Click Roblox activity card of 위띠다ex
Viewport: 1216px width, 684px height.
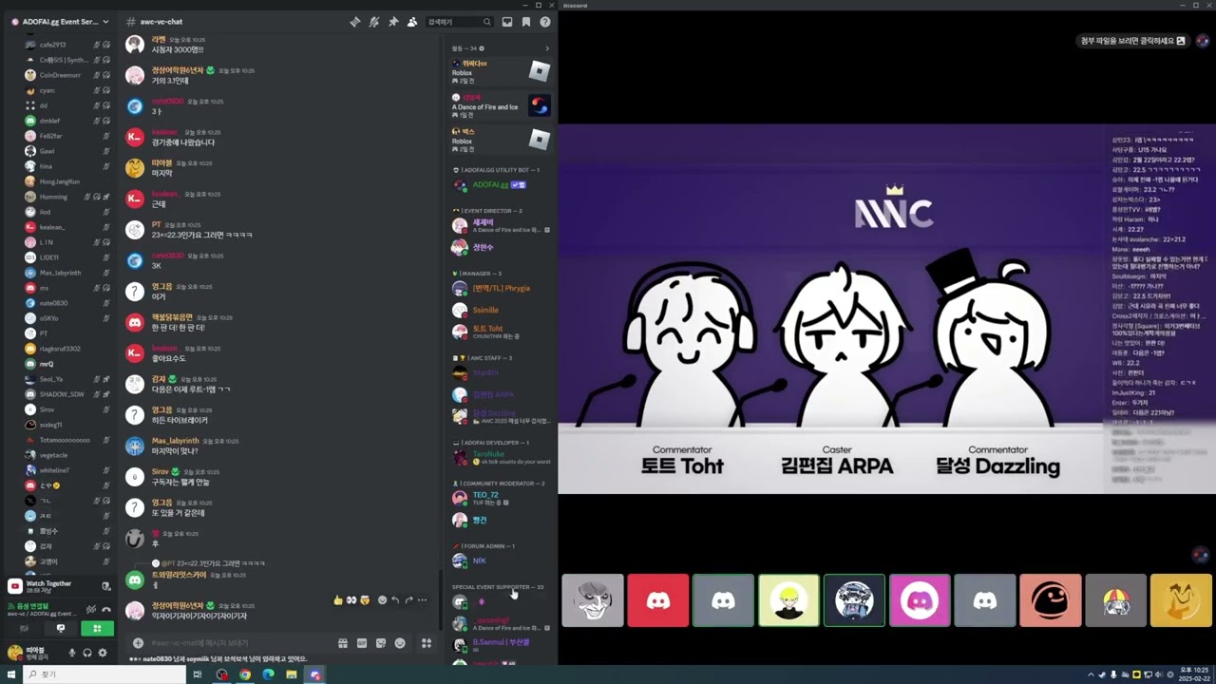(501, 70)
